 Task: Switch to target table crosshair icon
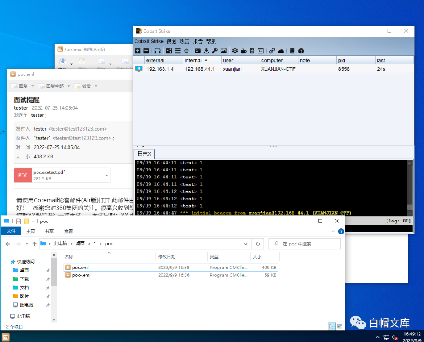coord(186,51)
